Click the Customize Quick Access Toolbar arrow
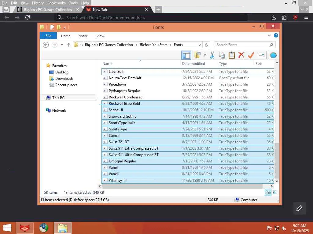313x234 pixels. point(65,27)
